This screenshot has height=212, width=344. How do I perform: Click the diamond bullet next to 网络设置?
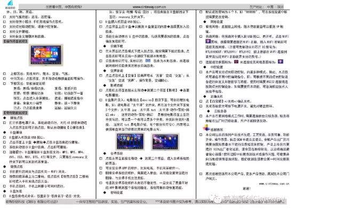[205, 22]
